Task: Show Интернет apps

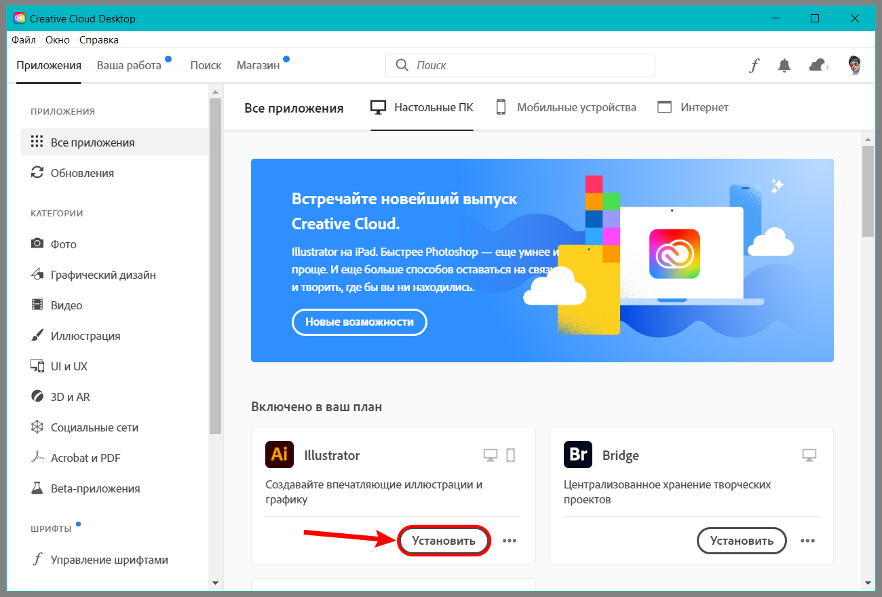Action: pos(693,107)
